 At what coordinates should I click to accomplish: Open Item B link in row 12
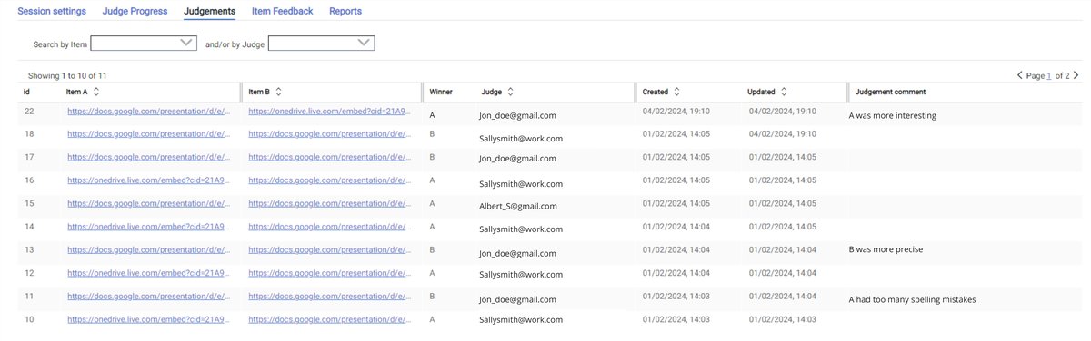pos(329,272)
